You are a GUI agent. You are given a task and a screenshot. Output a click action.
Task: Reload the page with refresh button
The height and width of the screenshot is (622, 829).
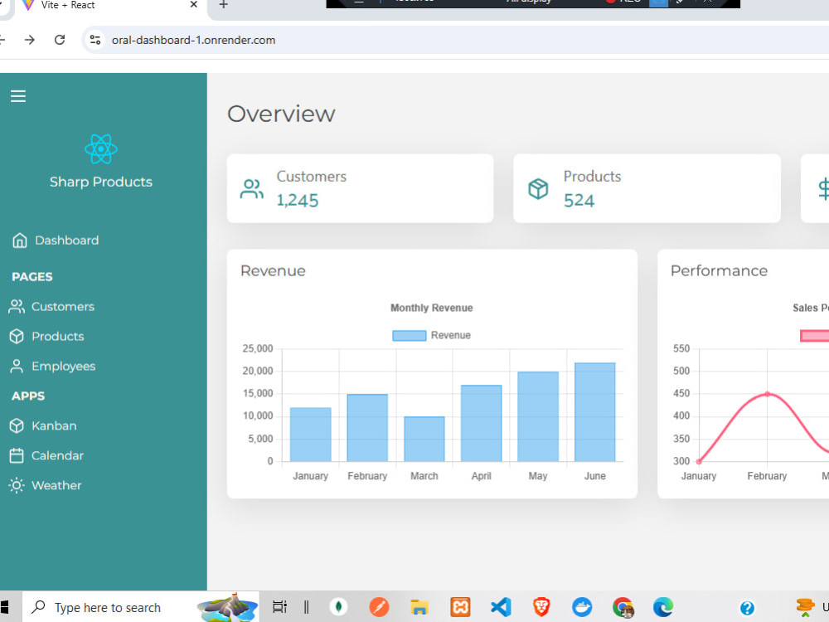click(60, 40)
